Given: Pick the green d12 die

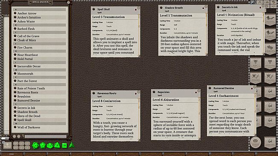Looking at the screenshot, I should click(43, 145).
